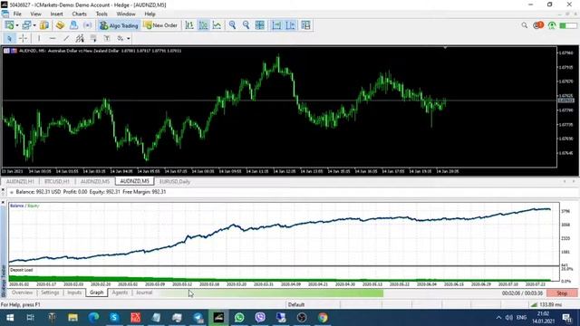Open the tester Inputs tab
580x326 pixels.
pyautogui.click(x=74, y=292)
